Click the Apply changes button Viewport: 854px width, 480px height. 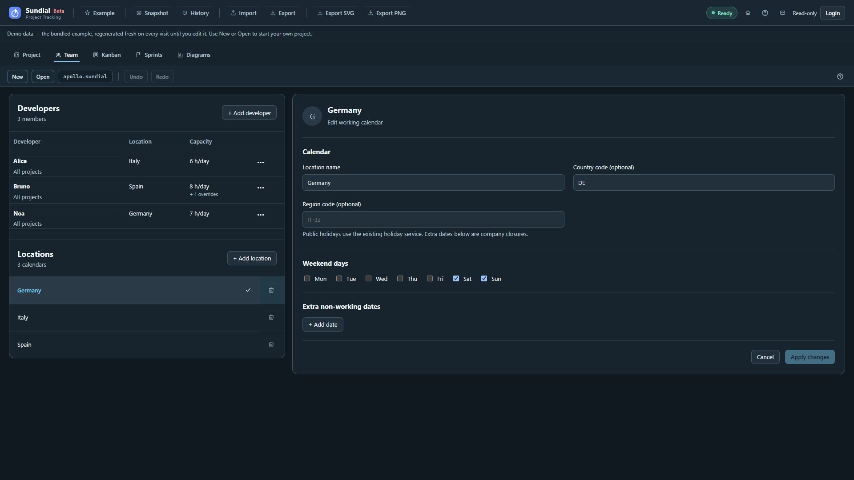[x=810, y=357]
